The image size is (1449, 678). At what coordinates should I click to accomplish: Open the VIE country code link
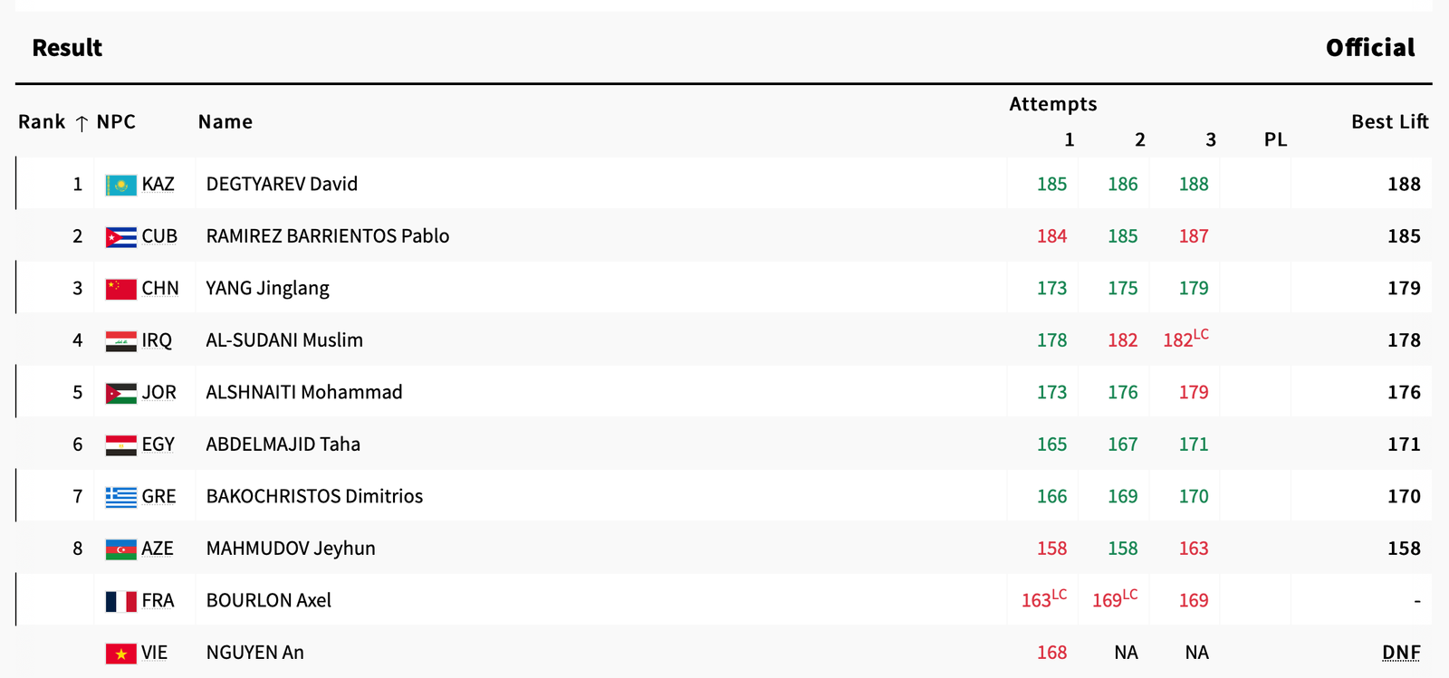(155, 653)
